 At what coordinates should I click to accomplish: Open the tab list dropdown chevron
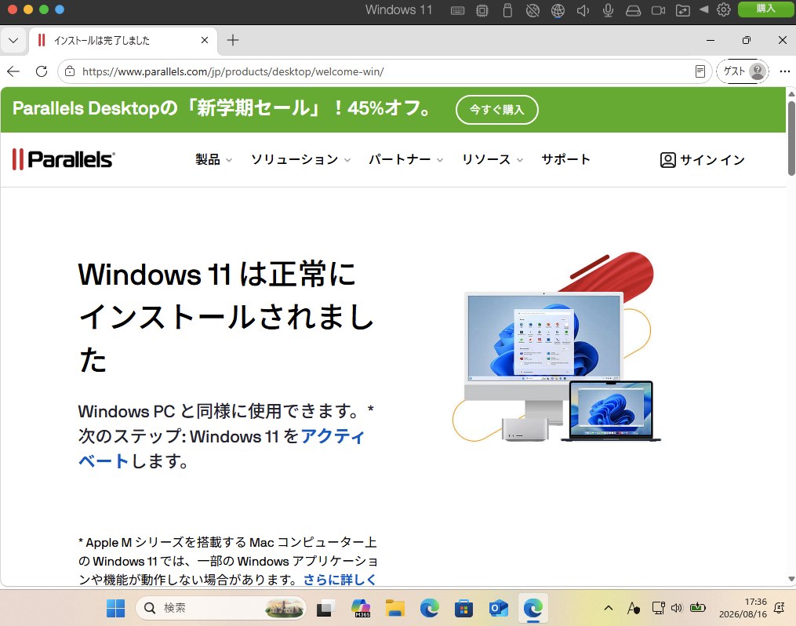click(x=13, y=40)
